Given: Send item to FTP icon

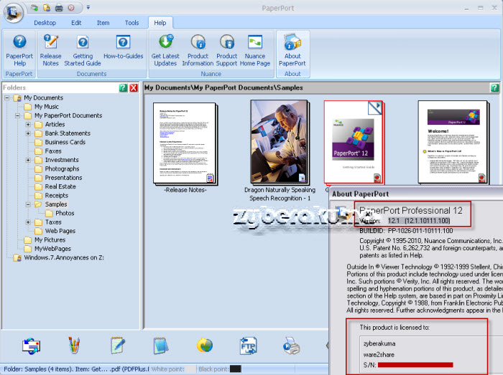Looking at the screenshot, I should coord(248,346).
